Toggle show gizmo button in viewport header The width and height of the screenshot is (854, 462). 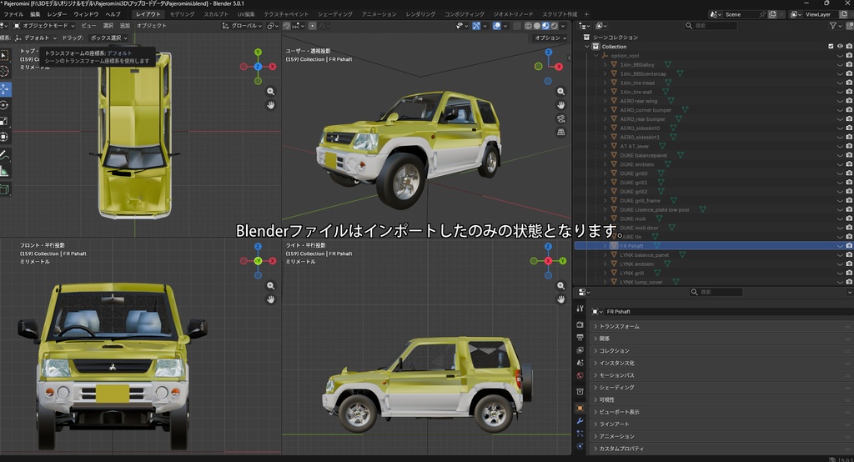coord(475,26)
